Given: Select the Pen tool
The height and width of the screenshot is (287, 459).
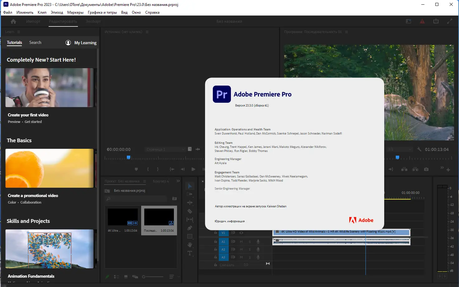Looking at the screenshot, I should pyautogui.click(x=189, y=228).
